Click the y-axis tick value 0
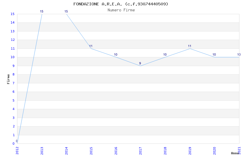 point(14,144)
